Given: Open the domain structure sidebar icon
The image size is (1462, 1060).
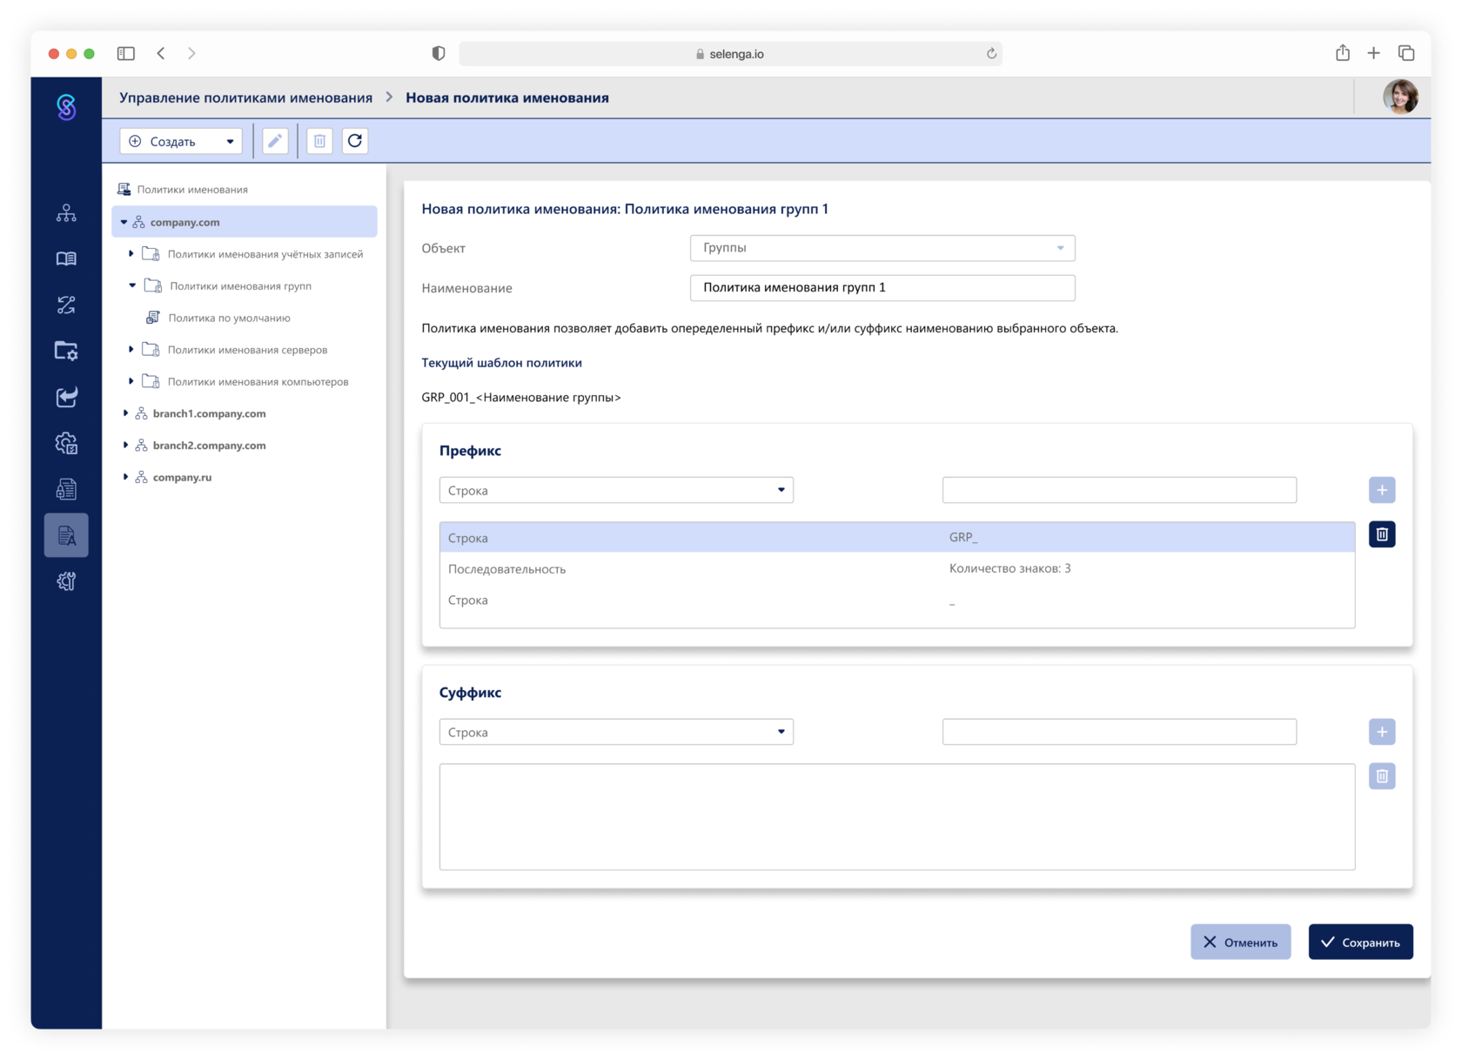Looking at the screenshot, I should (x=66, y=213).
